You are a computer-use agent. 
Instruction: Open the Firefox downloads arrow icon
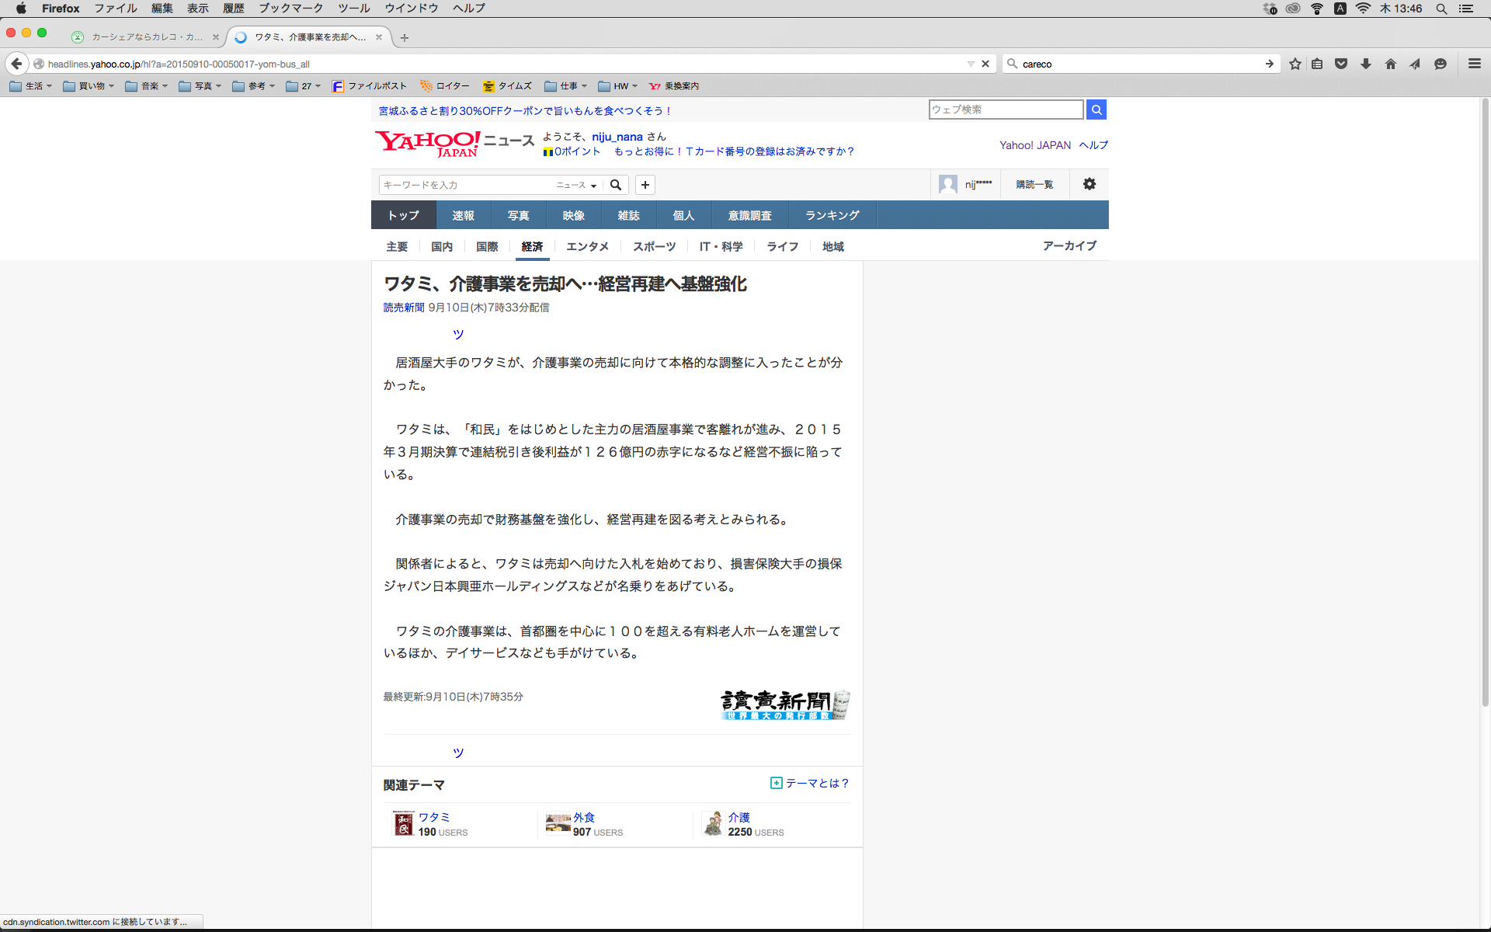coord(1365,64)
